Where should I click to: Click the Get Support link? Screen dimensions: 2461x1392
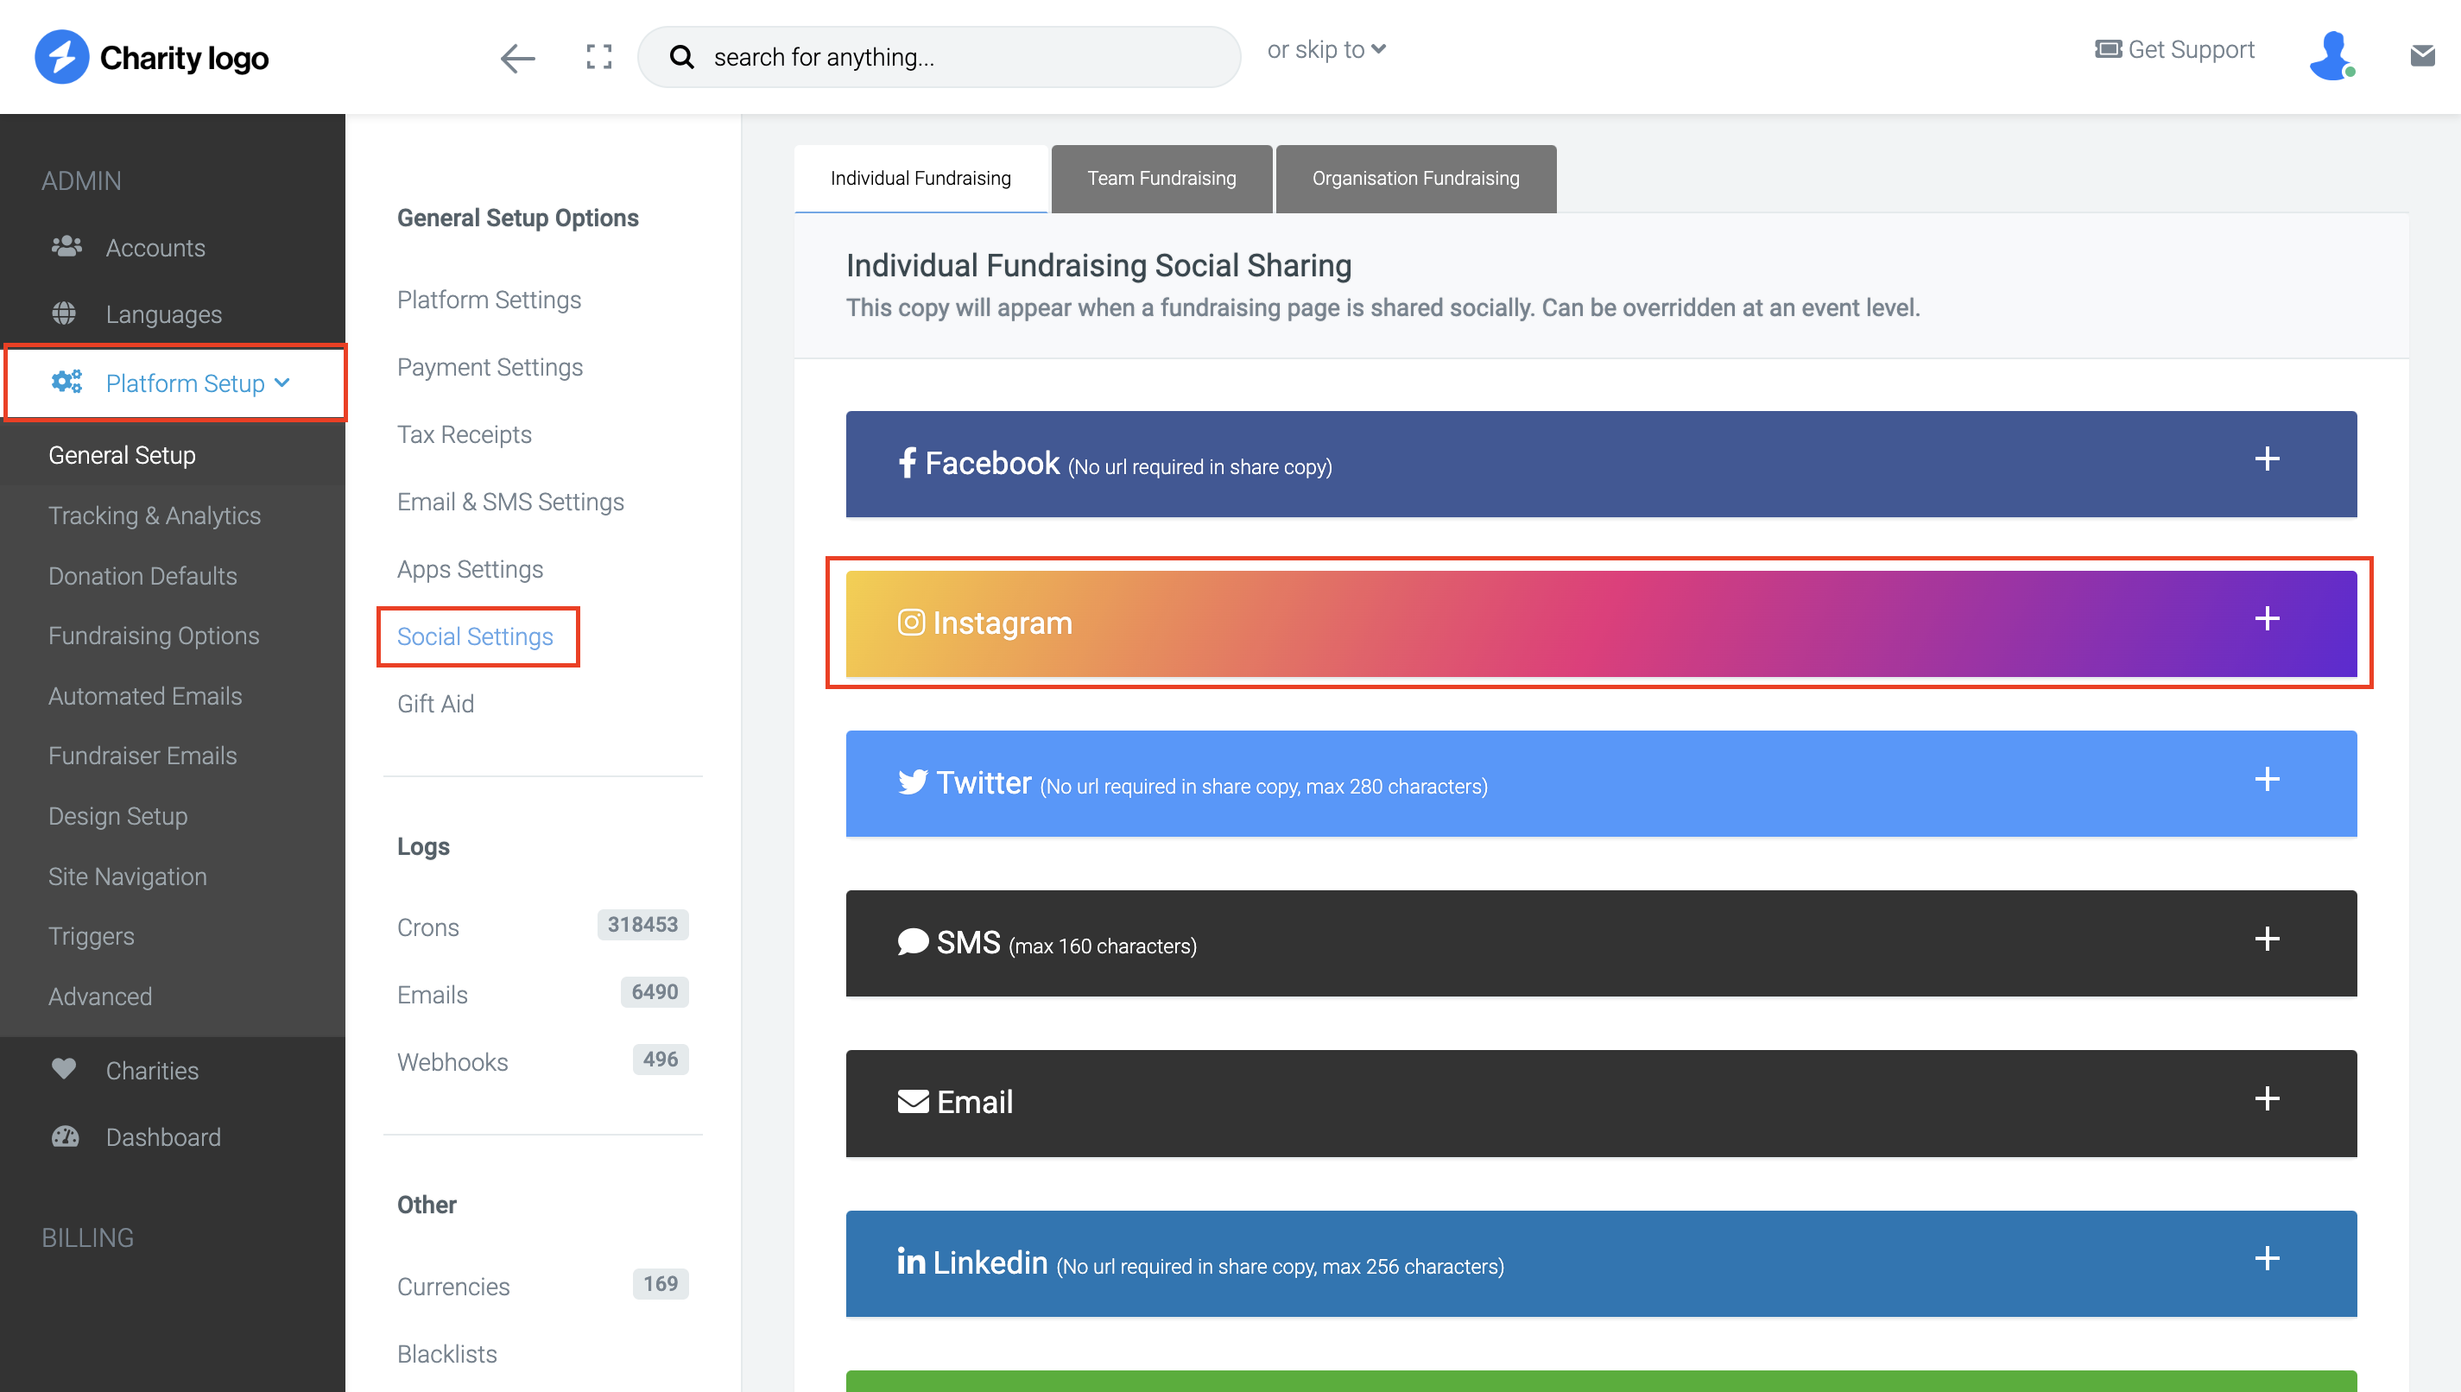[2190, 48]
